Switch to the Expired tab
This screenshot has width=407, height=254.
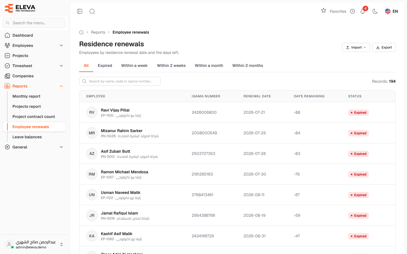click(105, 65)
